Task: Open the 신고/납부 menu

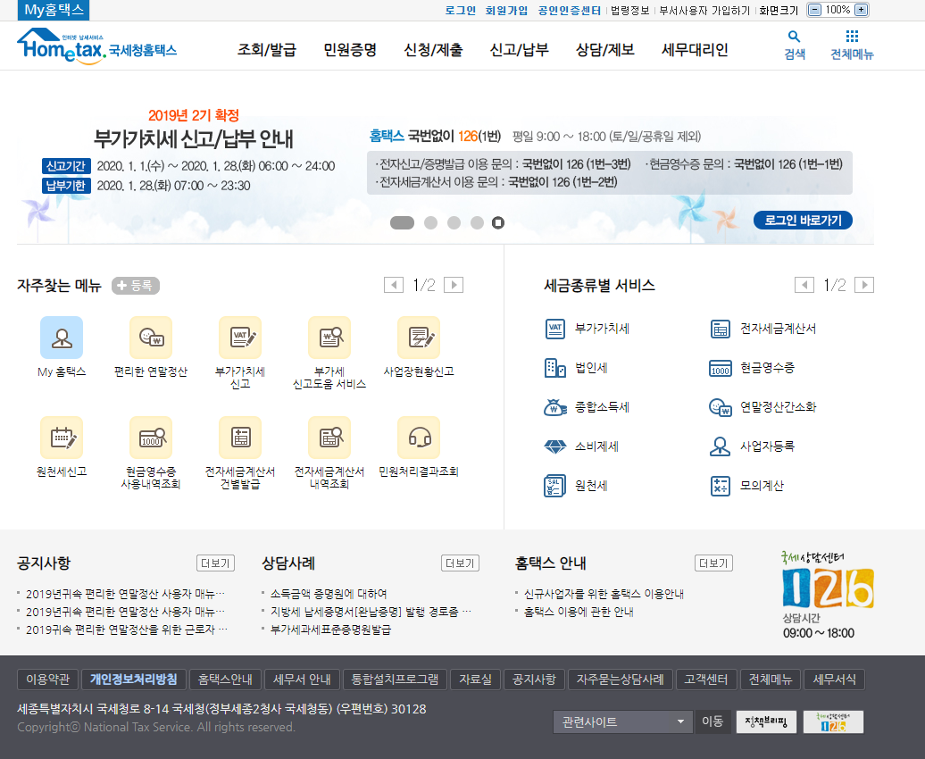Action: click(x=519, y=50)
